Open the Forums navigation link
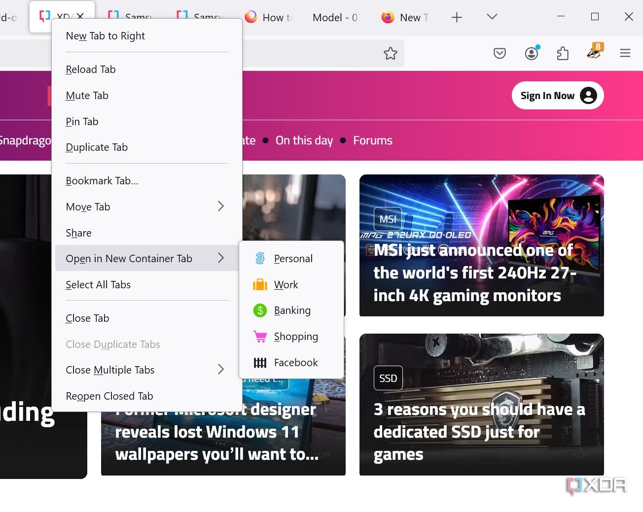The image size is (643, 512). click(x=372, y=140)
